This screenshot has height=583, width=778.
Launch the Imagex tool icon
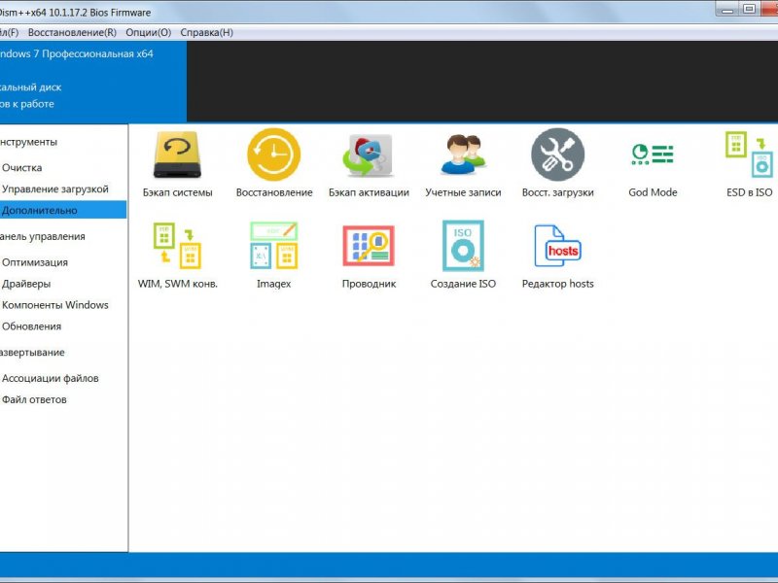274,246
